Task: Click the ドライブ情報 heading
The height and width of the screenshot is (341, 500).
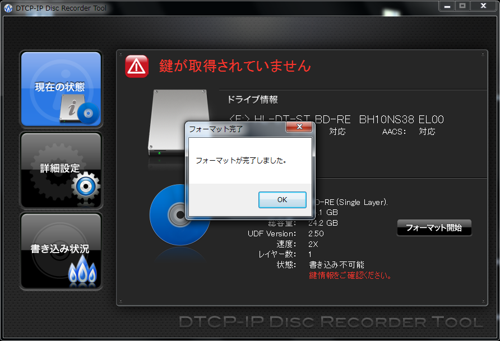Action: 253,100
